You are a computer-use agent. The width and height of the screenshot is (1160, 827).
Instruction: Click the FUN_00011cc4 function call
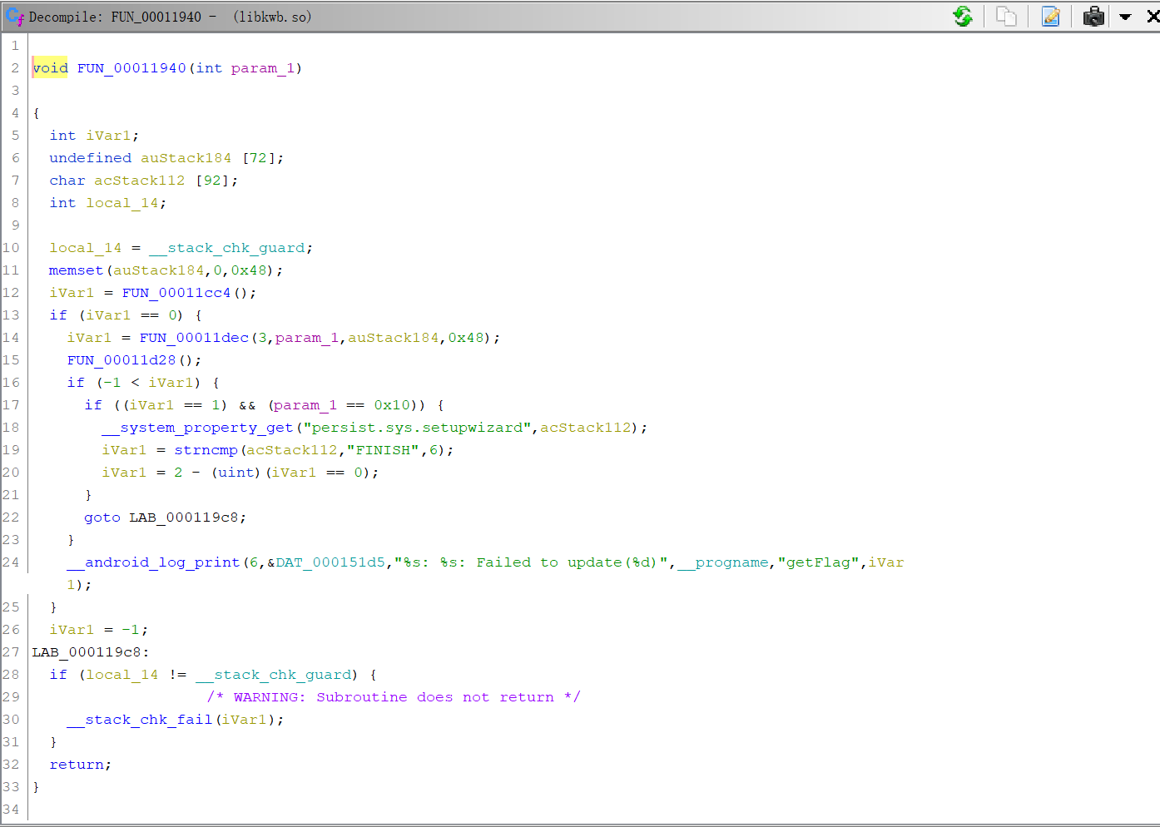click(176, 293)
